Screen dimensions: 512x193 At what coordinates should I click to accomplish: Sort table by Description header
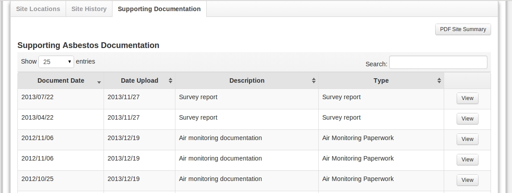[246, 80]
